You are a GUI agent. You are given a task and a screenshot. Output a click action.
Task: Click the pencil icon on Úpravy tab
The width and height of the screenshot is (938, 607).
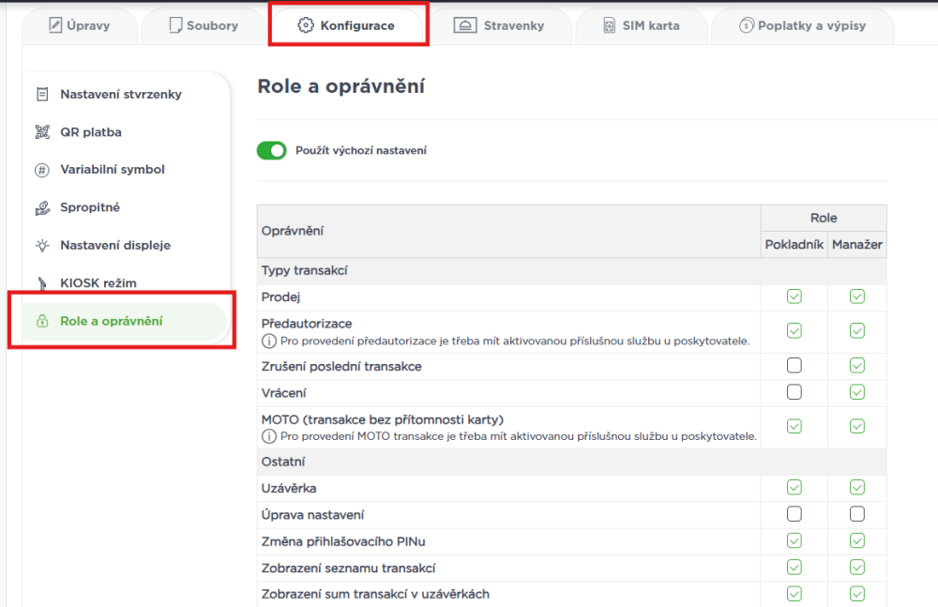coord(54,25)
